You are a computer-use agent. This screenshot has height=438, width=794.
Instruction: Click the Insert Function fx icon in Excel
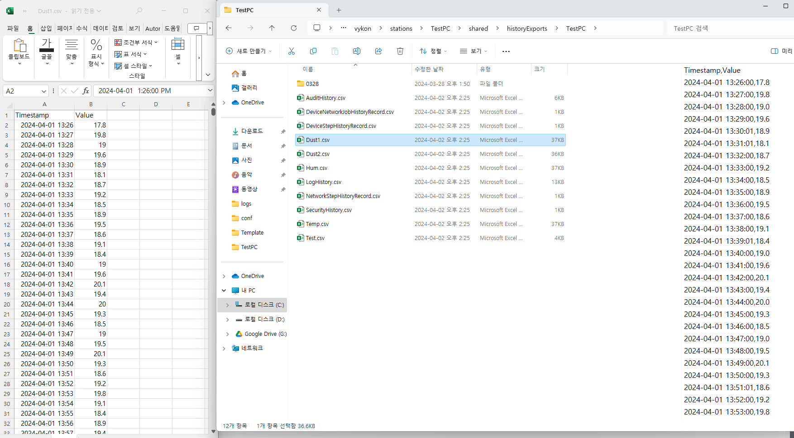[x=86, y=91]
